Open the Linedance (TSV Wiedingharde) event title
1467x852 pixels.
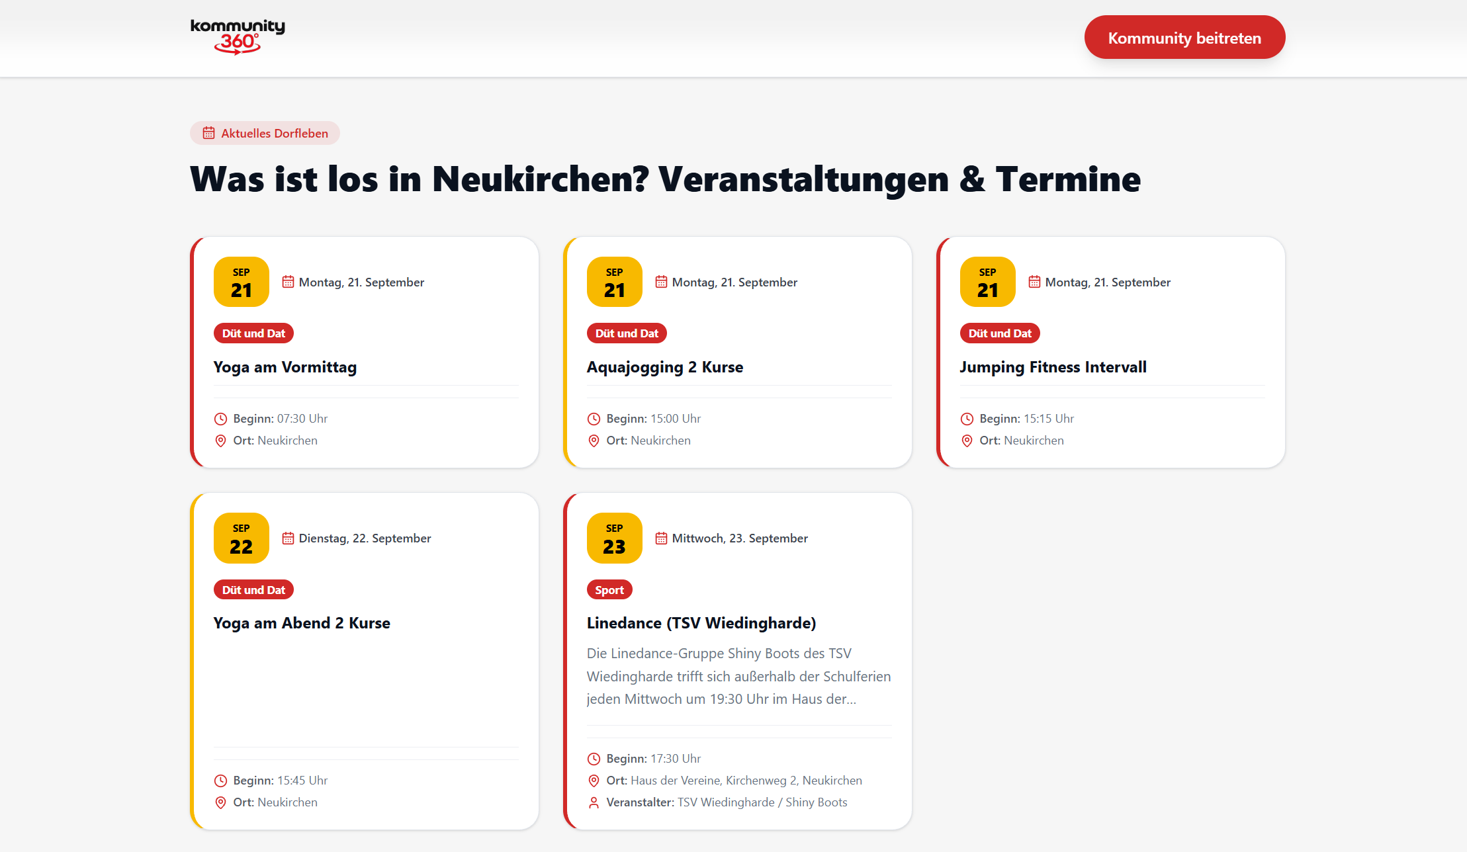(701, 623)
